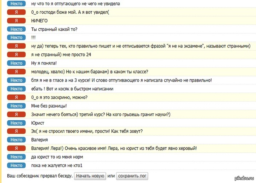
Task: Click the message "пока не жалуется не кто1"
Action: [56, 166]
